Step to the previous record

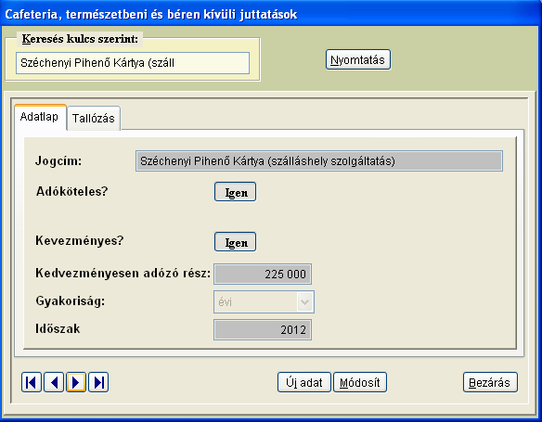pyautogui.click(x=54, y=382)
